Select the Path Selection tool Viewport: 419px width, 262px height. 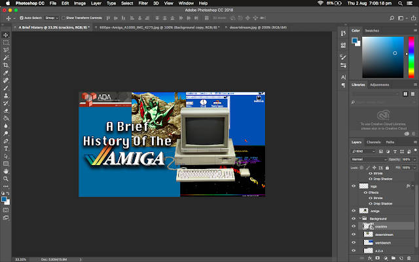(6, 156)
